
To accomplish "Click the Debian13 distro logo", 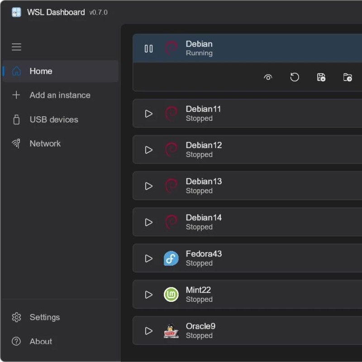I will 171,186.
